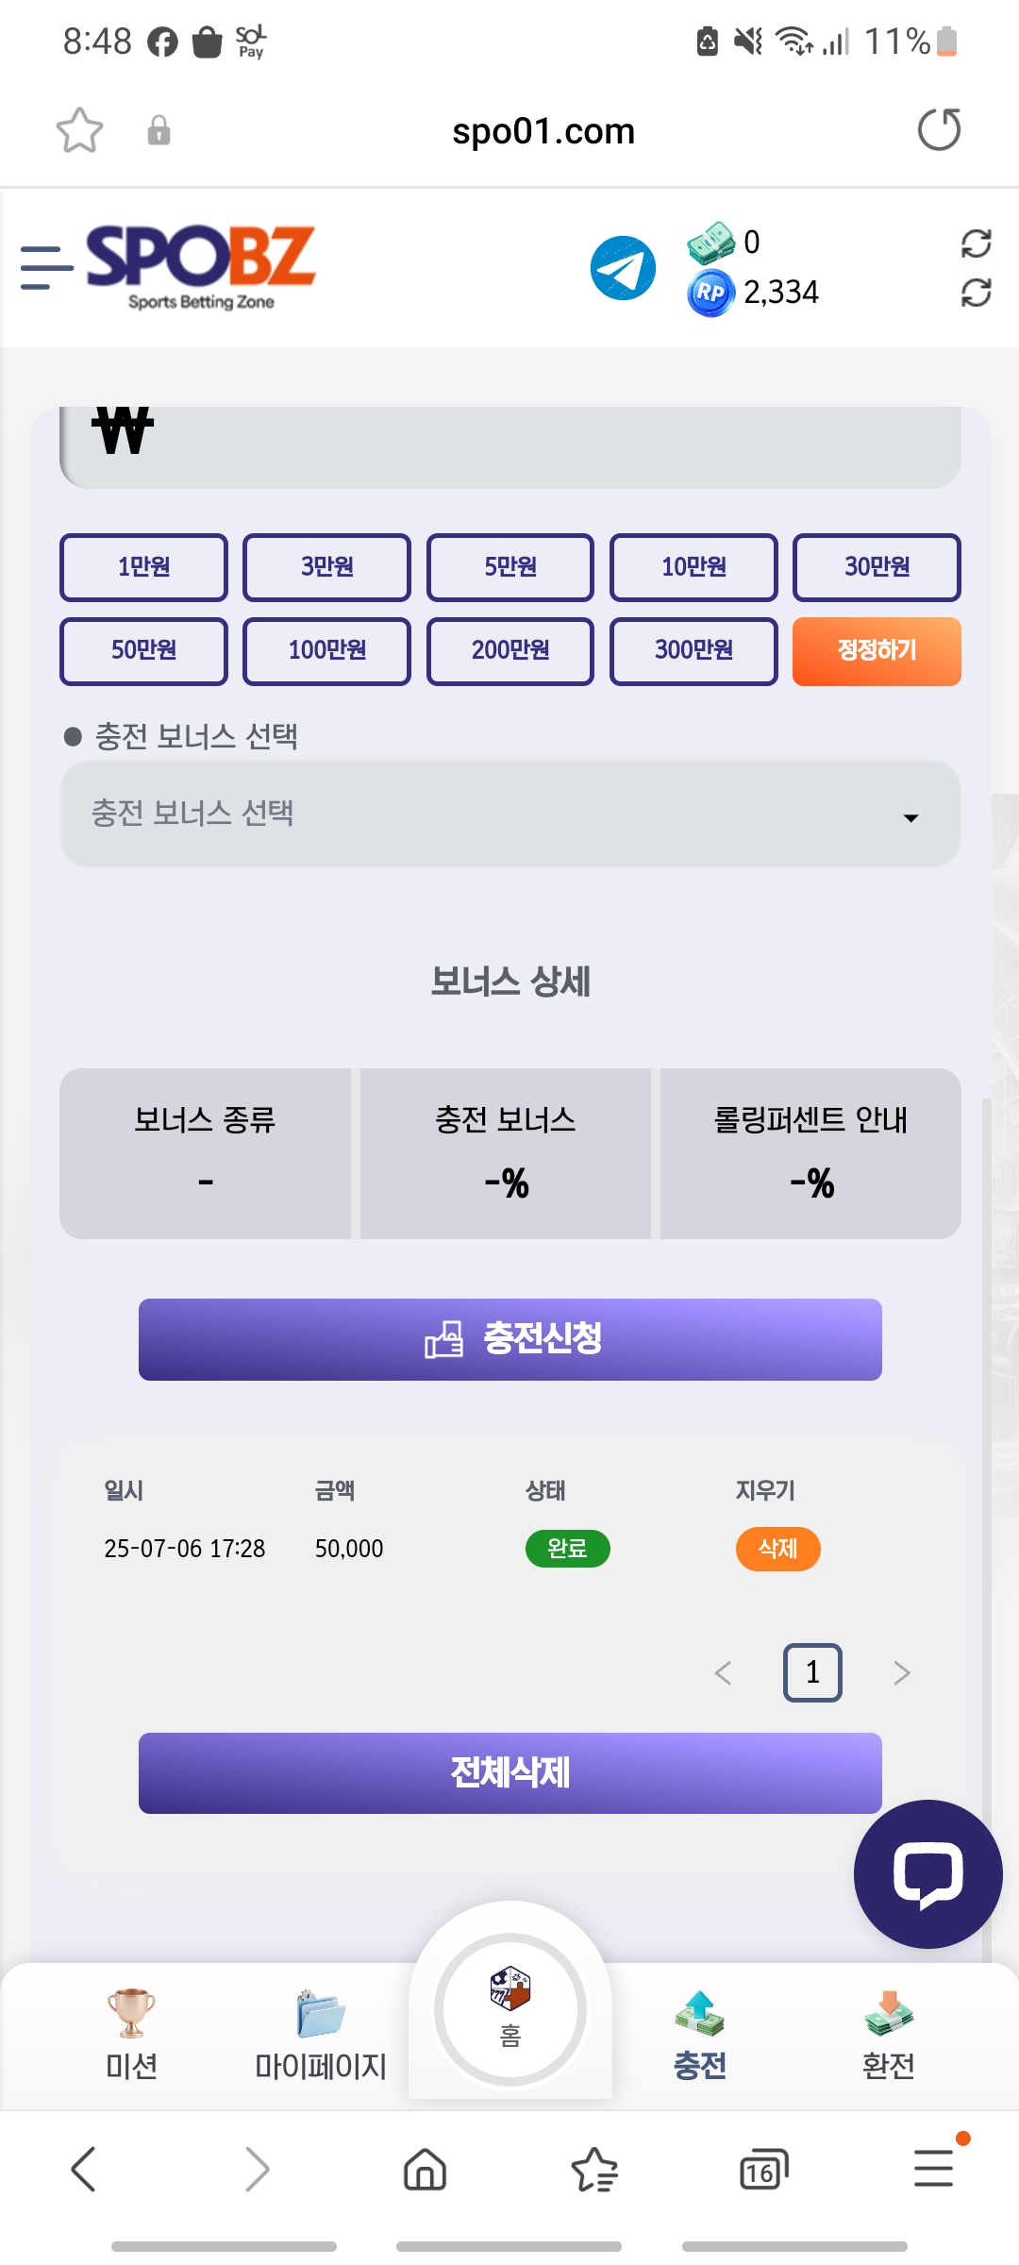The width and height of the screenshot is (1019, 2265).
Task: Select the 10만원 amount button
Action: click(x=693, y=567)
